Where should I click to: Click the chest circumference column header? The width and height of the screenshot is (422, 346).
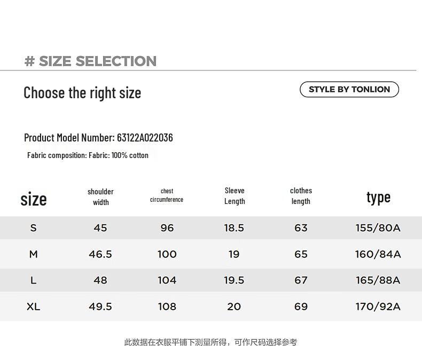[x=167, y=195]
